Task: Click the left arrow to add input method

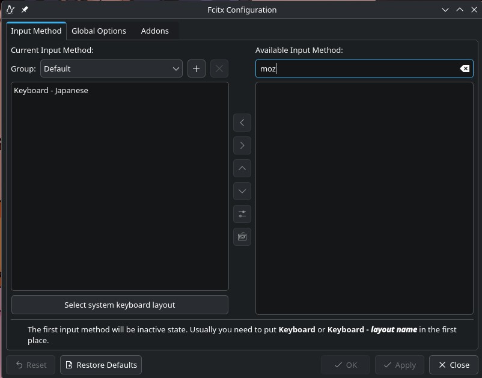Action: point(242,123)
